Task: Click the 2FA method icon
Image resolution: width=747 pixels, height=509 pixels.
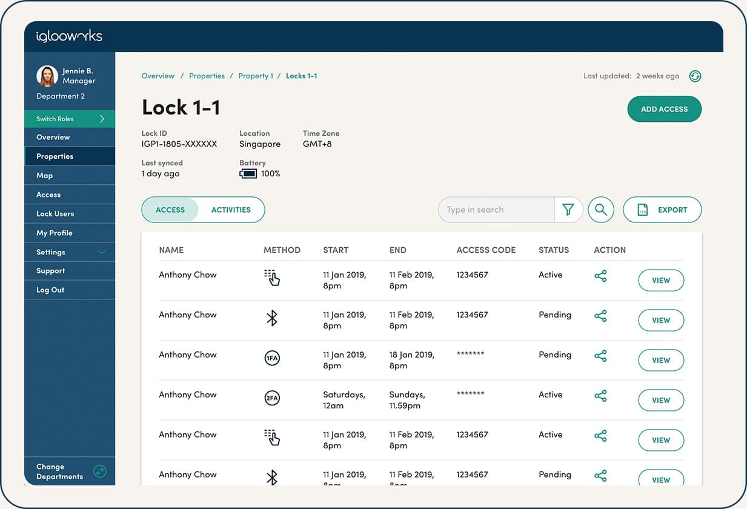Action: pyautogui.click(x=272, y=398)
